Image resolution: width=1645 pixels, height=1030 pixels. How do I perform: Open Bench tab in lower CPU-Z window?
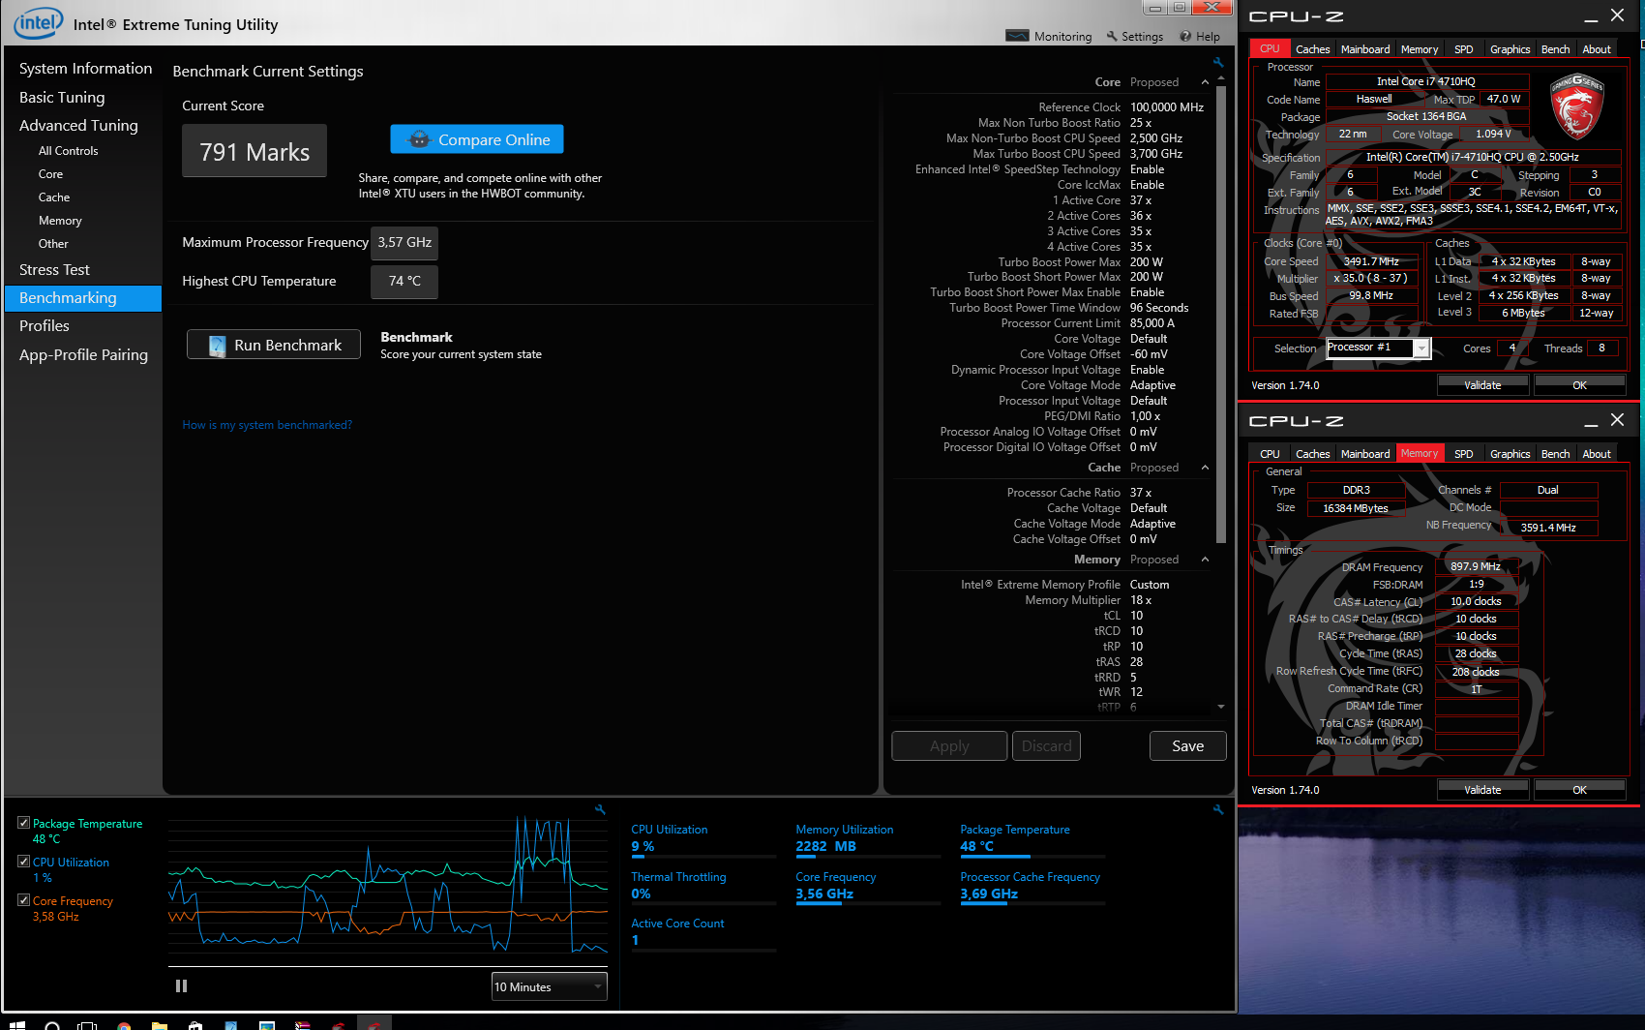pyautogui.click(x=1555, y=454)
